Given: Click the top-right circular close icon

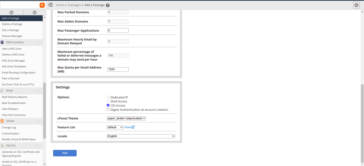Looking at the screenshot, I should coord(357,5).
